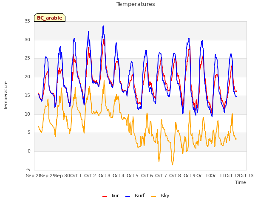Screen dimensions: 272x204
Task: Click the 35 y-axis tick label
Action: (27, 21)
